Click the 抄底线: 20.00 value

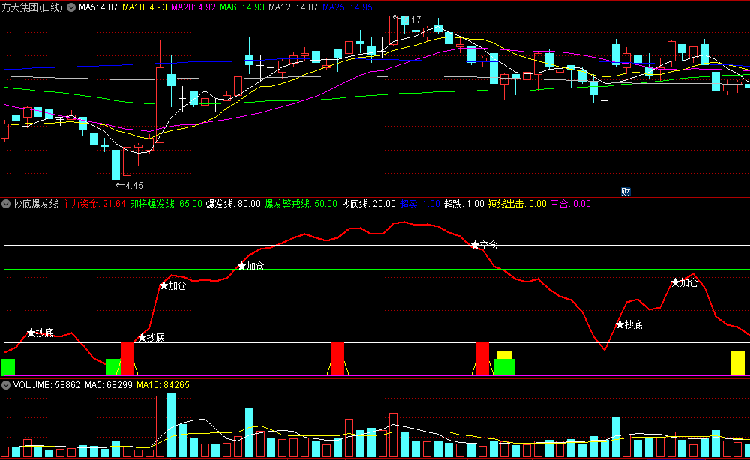coord(368,204)
